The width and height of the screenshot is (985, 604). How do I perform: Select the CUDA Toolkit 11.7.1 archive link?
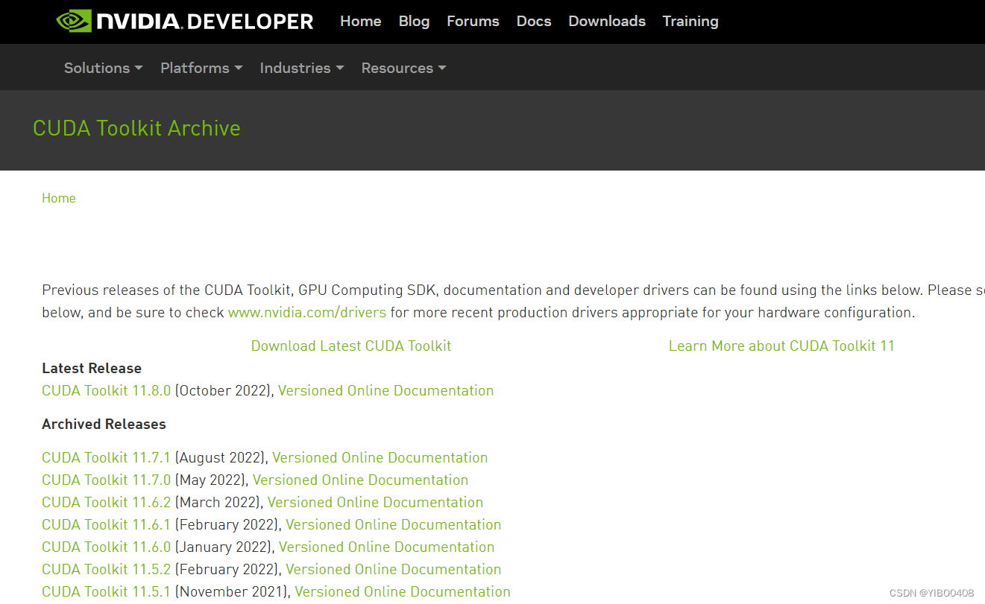point(107,458)
